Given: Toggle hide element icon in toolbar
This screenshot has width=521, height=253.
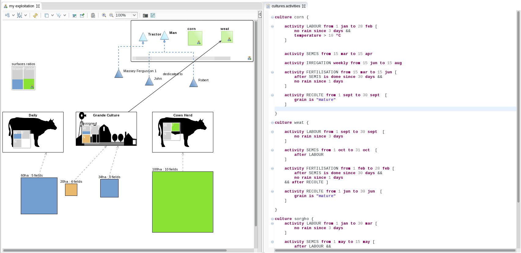Looking at the screenshot, I should [75, 15].
